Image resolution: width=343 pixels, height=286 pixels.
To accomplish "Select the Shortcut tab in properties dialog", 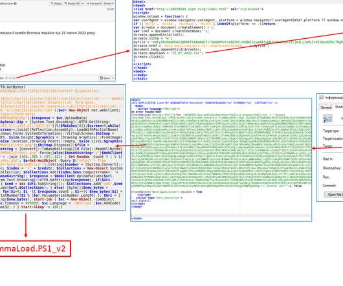I will coord(338,107).
